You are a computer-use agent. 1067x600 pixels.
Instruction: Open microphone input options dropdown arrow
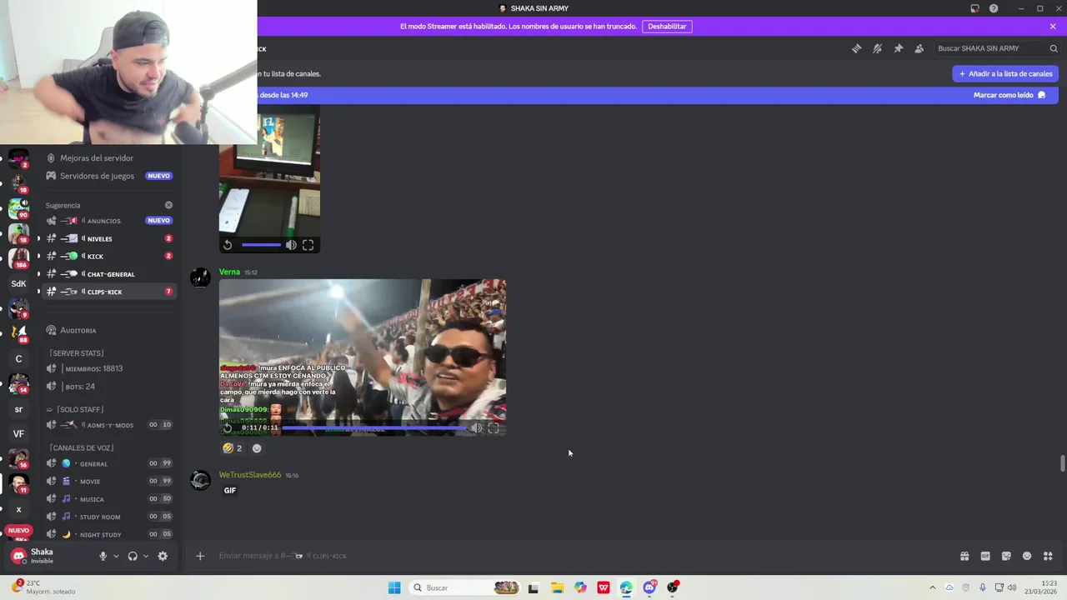[116, 556]
